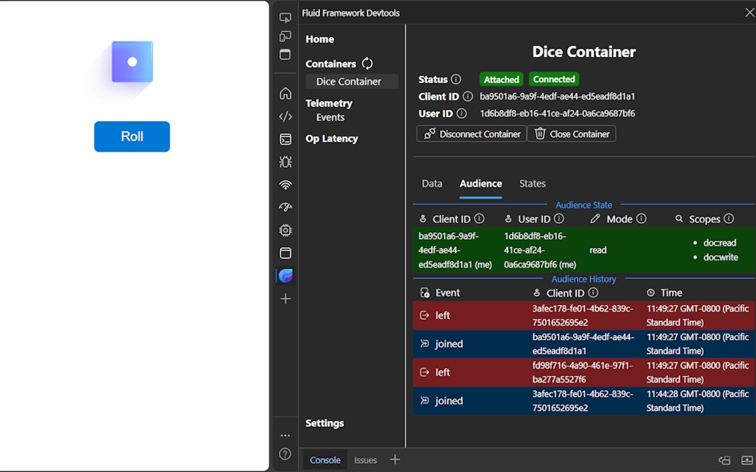Screen dimensions: 756x472
Task: Click the Close Container button
Action: pyautogui.click(x=572, y=134)
